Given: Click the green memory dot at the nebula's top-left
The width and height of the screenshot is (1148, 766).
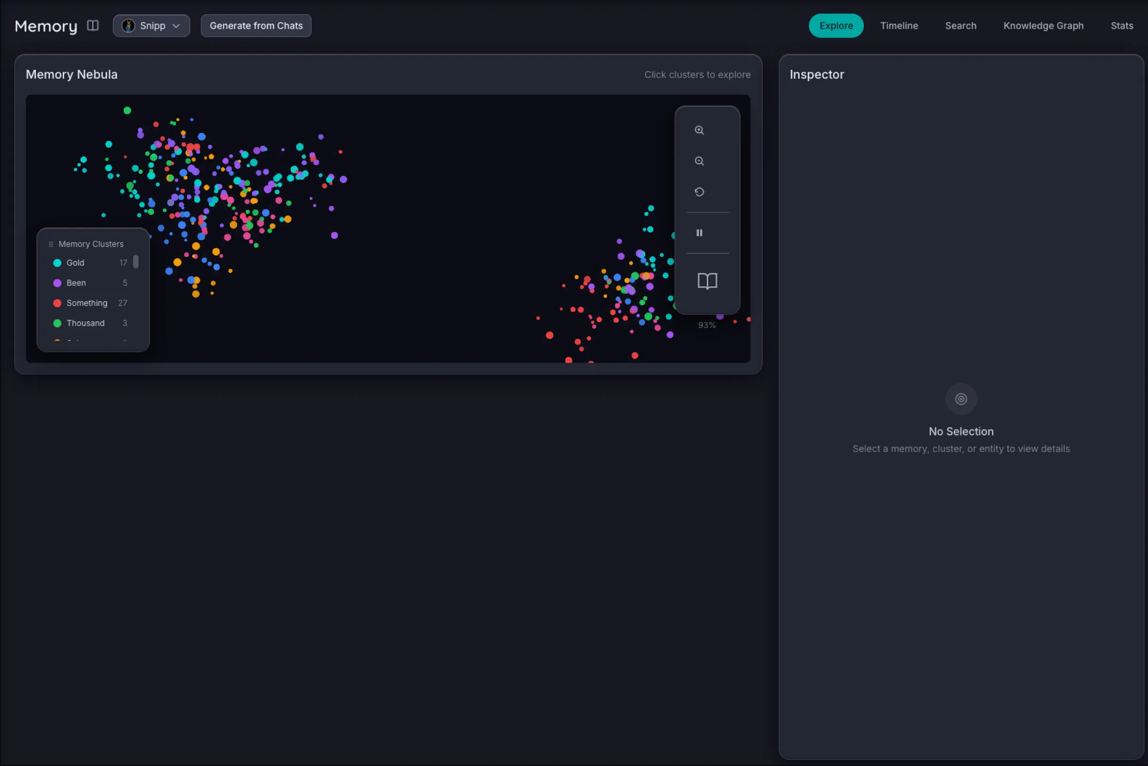Looking at the screenshot, I should coord(127,110).
